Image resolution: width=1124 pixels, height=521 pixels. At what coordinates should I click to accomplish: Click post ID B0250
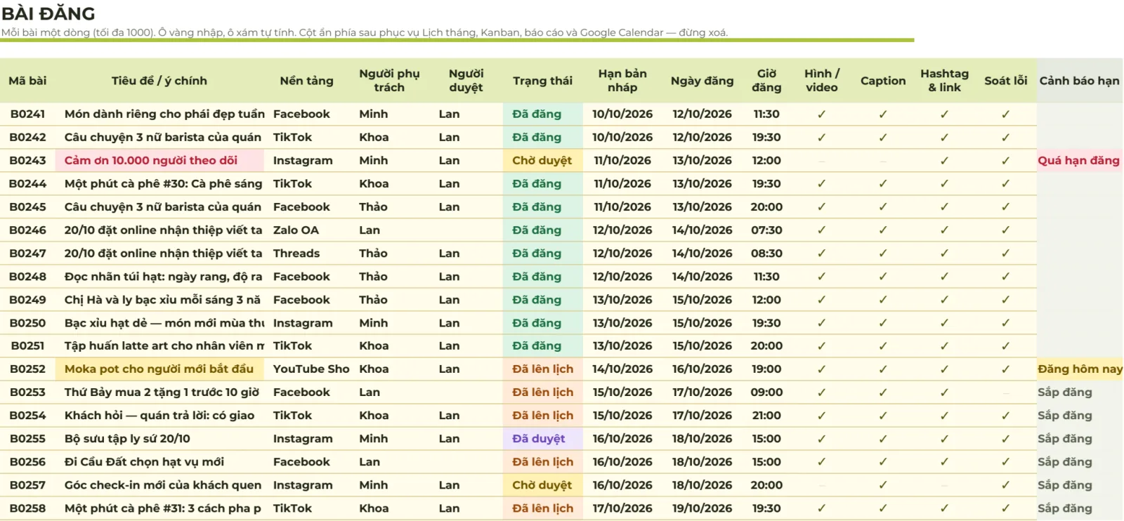[x=27, y=322]
